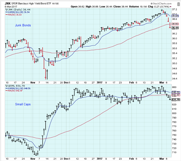Click the Feb axis label under Junk Bonds chart

pos(132,82)
